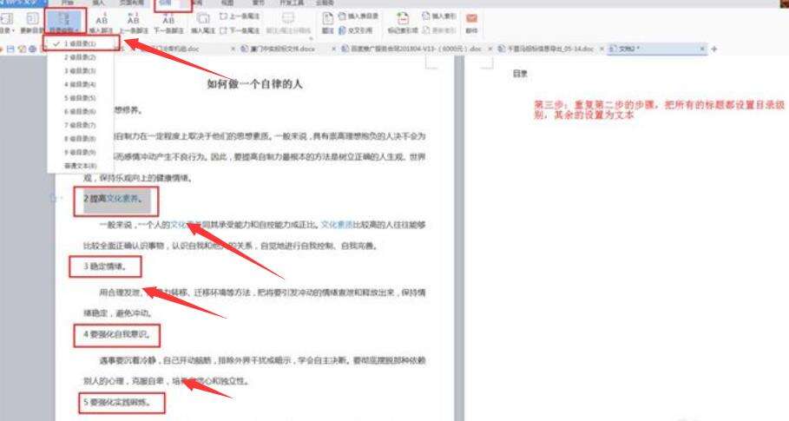Click the title 如何做一个自律的人

254,84
